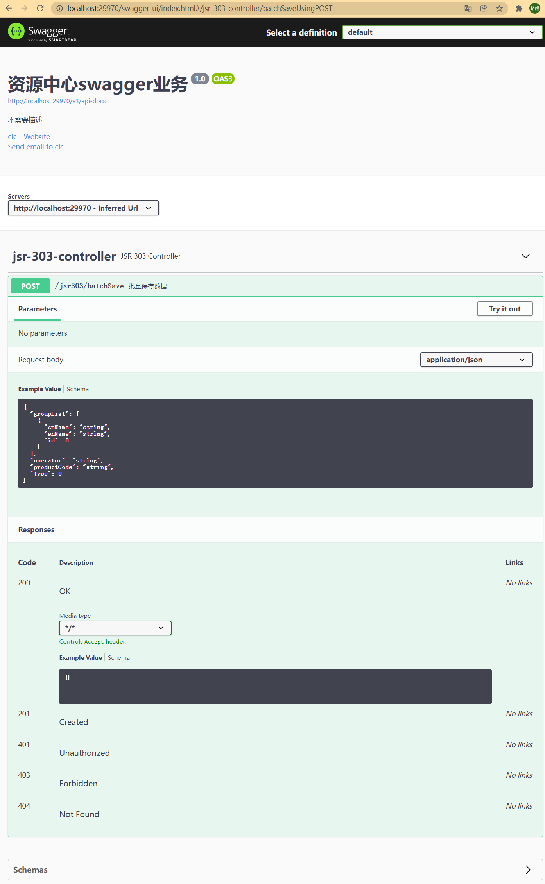Click the Swagger logo
The height and width of the screenshot is (884, 545).
42,32
